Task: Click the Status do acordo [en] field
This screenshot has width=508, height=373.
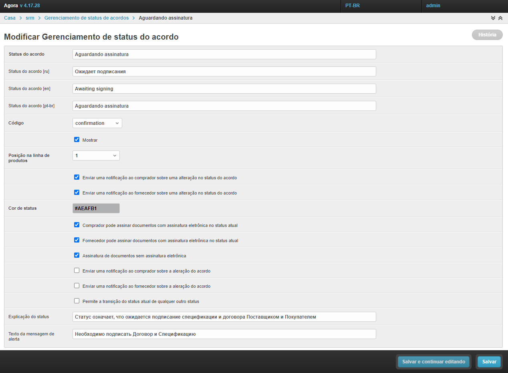Action: pos(224,89)
